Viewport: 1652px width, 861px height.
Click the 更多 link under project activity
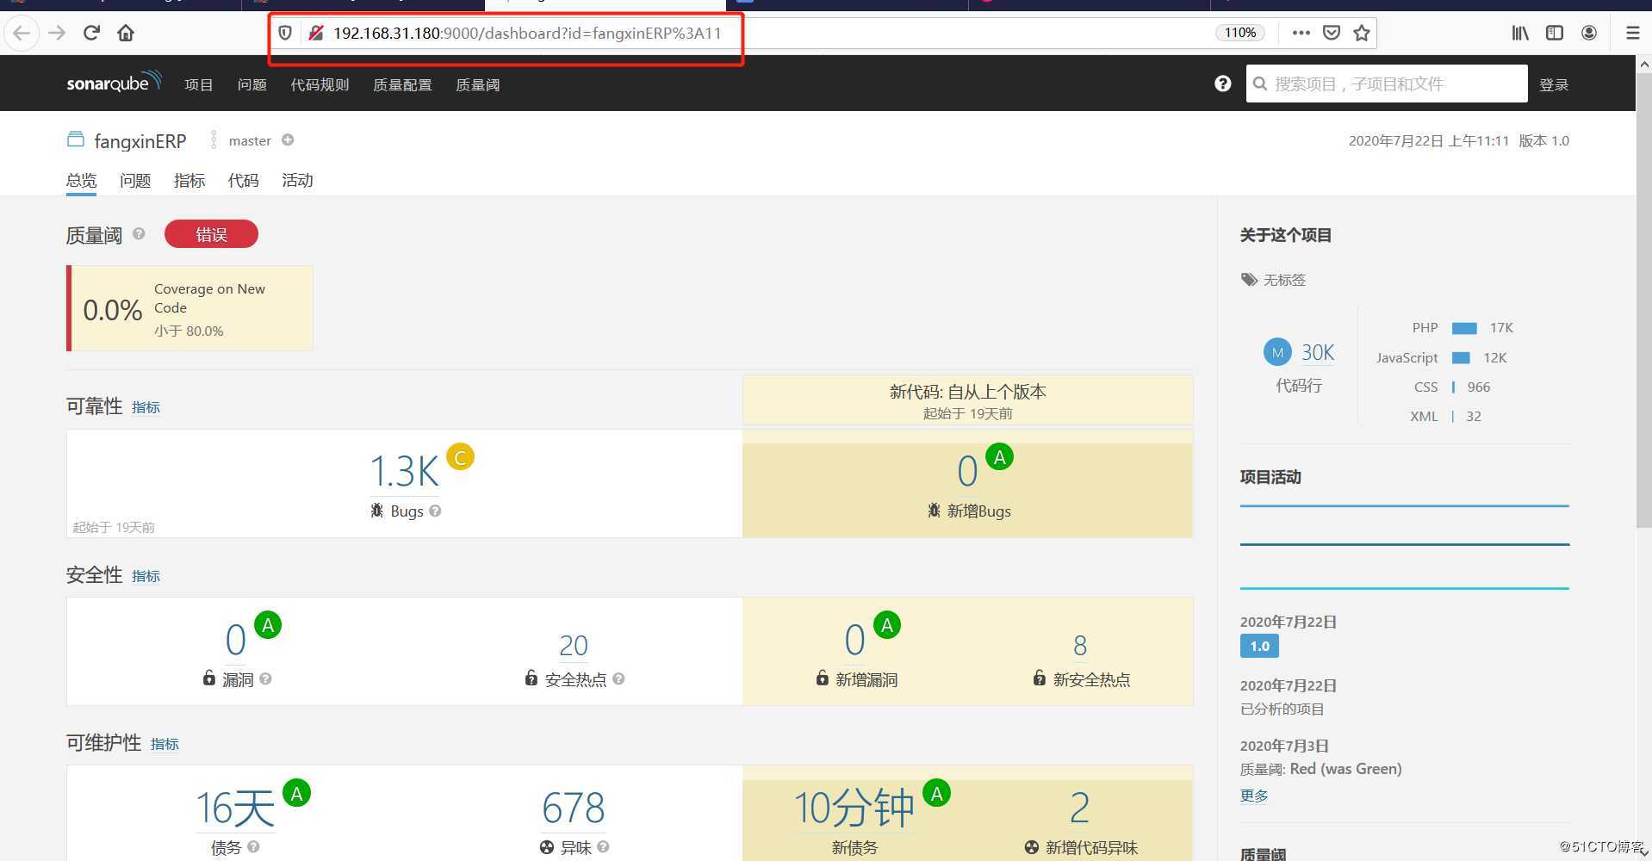(1254, 795)
